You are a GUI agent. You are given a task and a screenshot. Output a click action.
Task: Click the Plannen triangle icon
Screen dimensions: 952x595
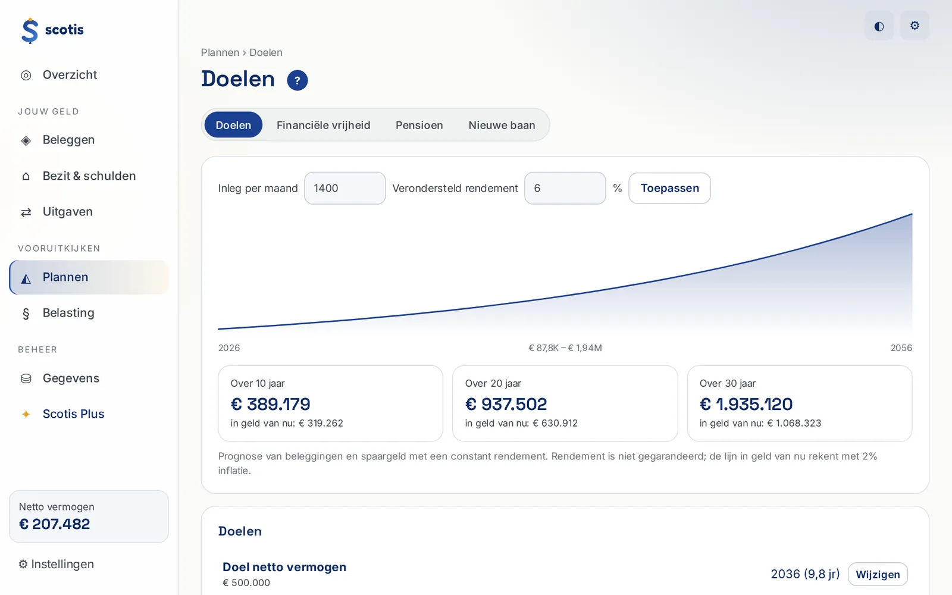[26, 278]
